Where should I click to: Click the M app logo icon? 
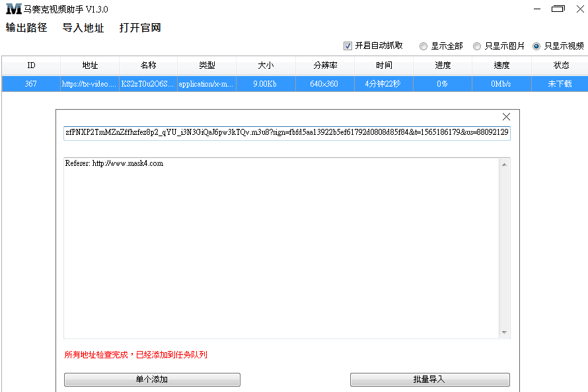(14, 9)
